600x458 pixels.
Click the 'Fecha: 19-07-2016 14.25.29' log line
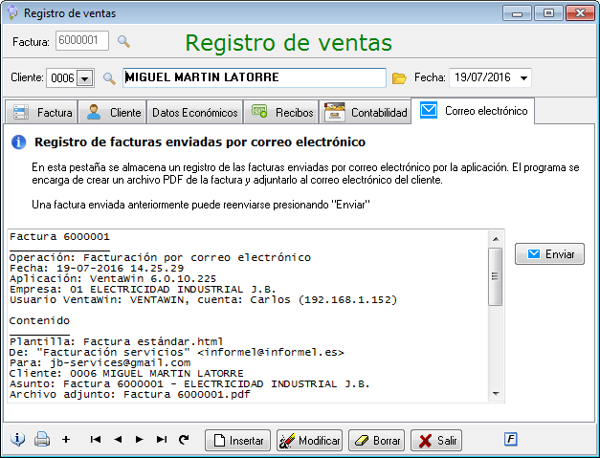point(97,268)
